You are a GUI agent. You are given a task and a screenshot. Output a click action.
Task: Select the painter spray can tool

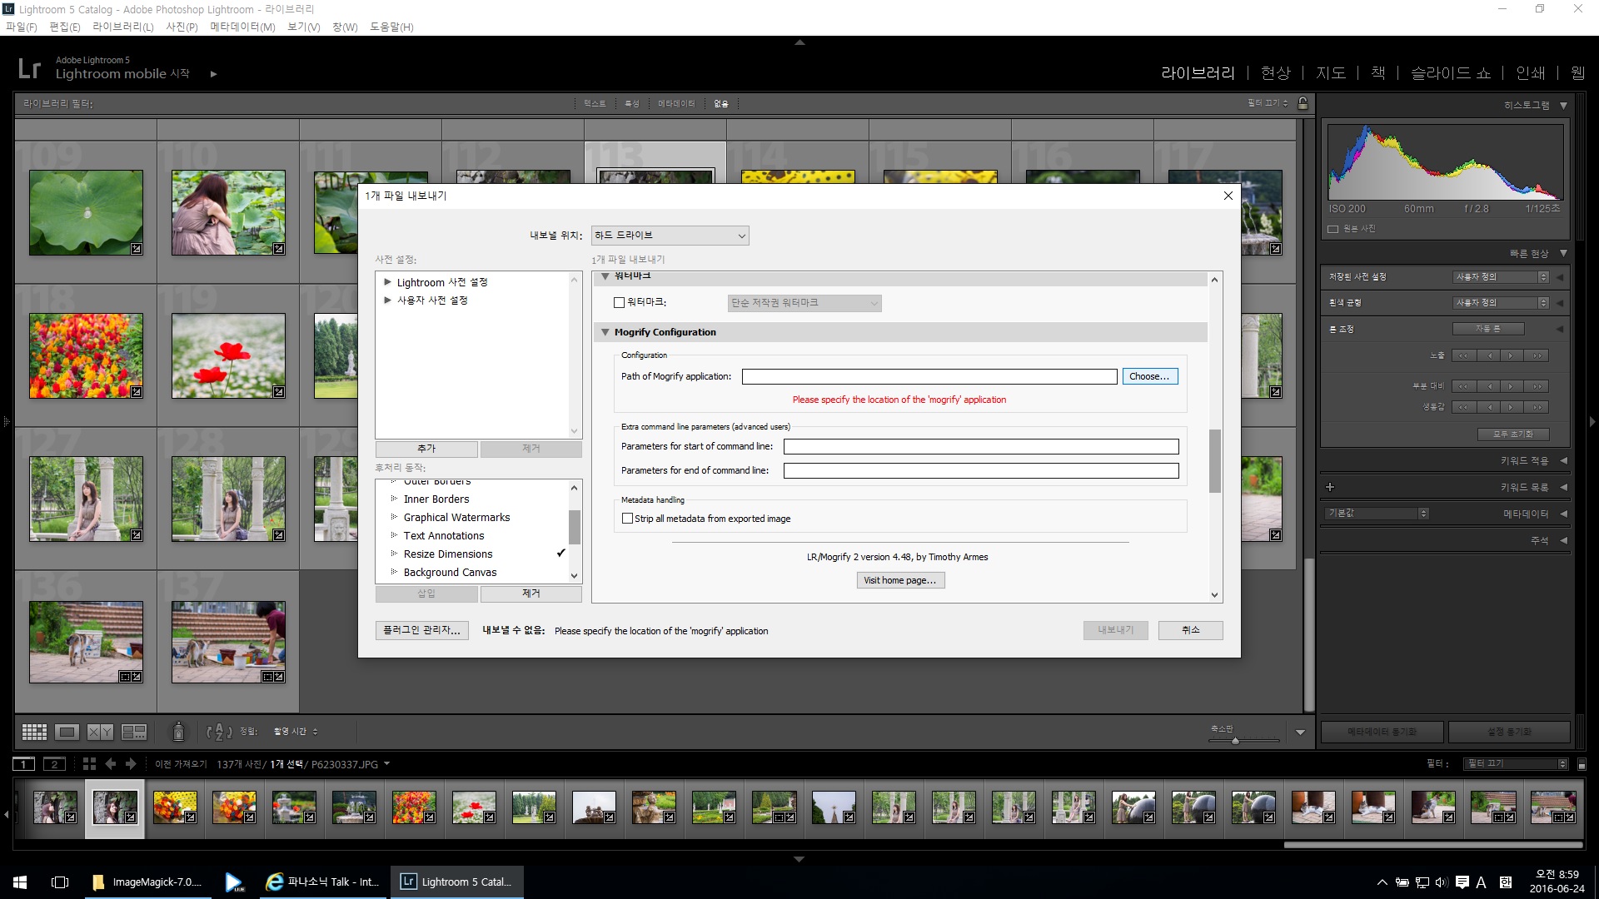coord(178,732)
